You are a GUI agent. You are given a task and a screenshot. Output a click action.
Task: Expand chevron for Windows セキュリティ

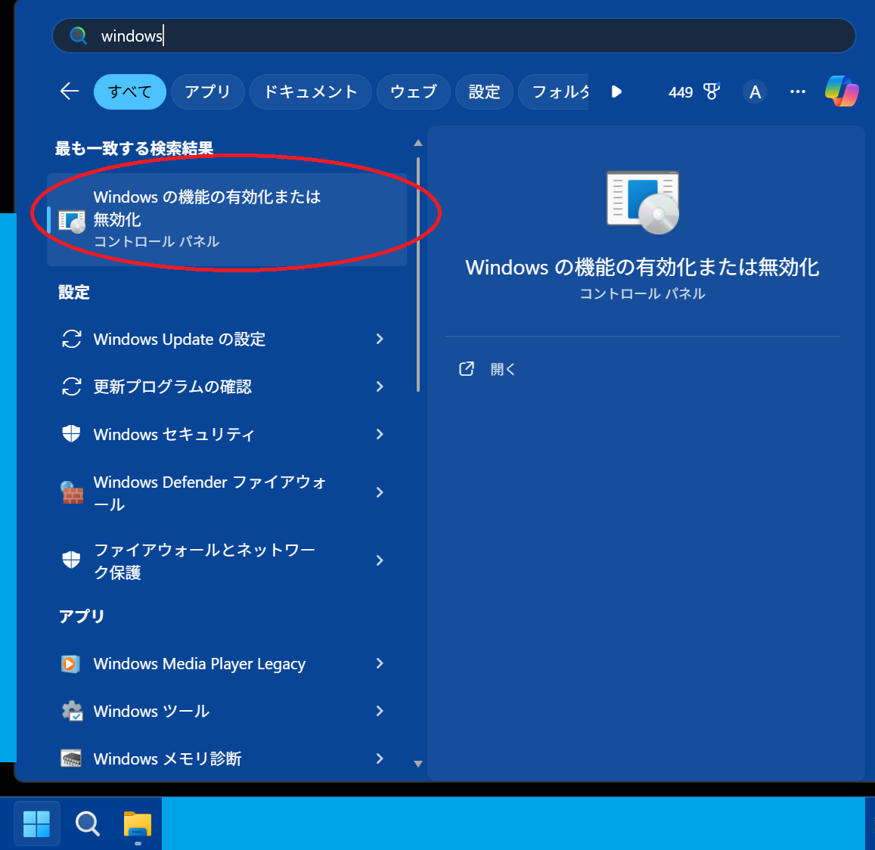[x=380, y=434]
